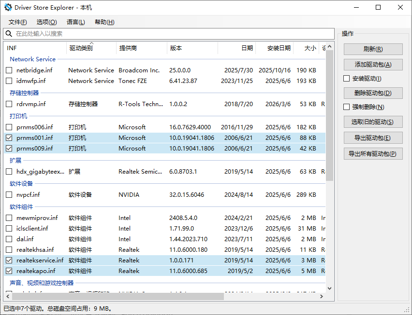Click the 刷新 button
Viewport: 412px width, 315px height.
point(372,49)
